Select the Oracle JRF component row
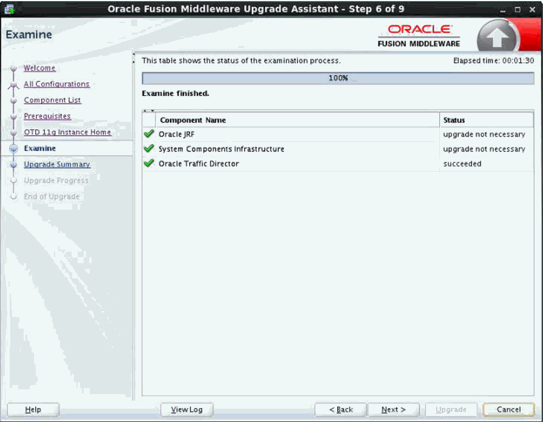Image resolution: width=543 pixels, height=422 pixels. point(338,135)
